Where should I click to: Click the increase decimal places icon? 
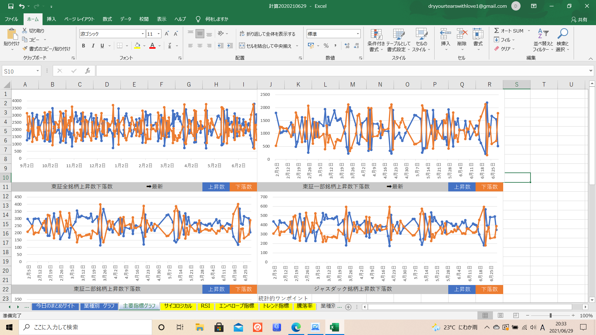pos(347,46)
